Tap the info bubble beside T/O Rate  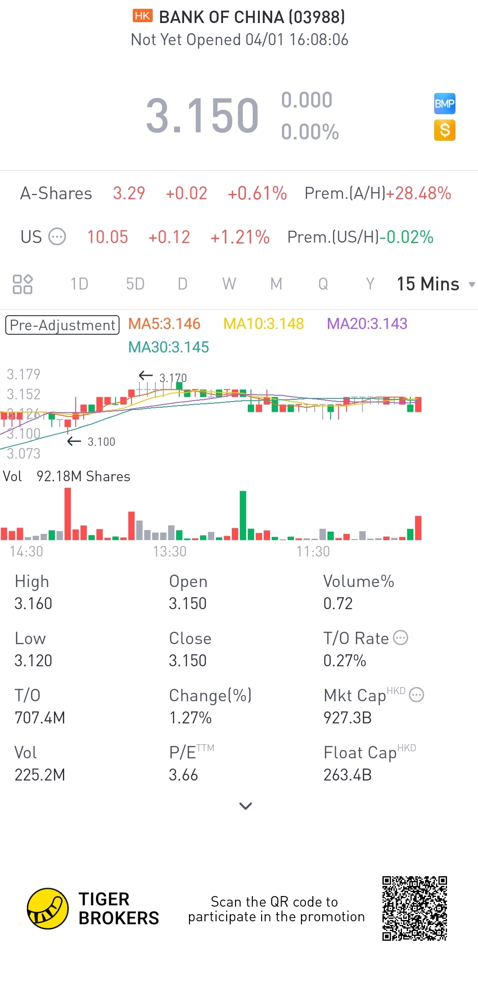[x=401, y=638]
